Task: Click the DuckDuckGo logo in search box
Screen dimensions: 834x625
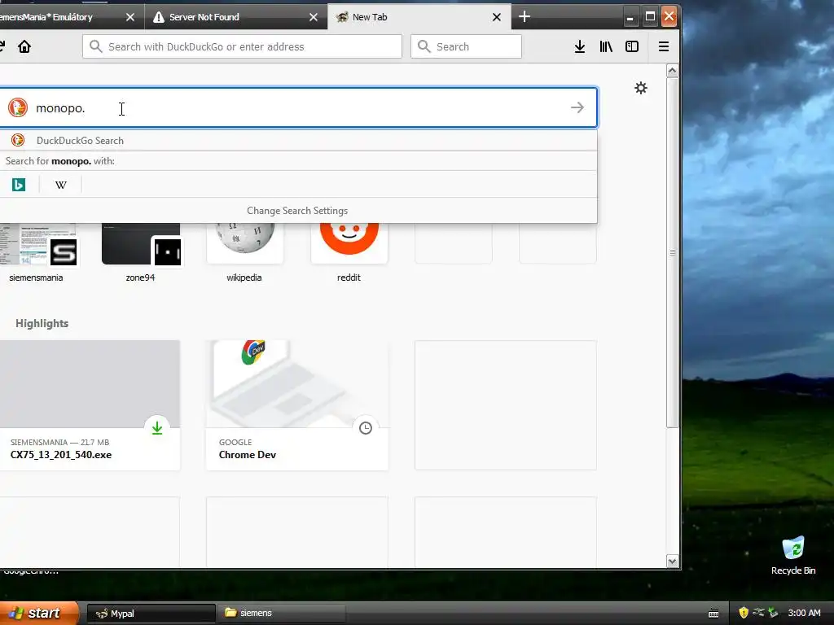Action: pyautogui.click(x=18, y=107)
